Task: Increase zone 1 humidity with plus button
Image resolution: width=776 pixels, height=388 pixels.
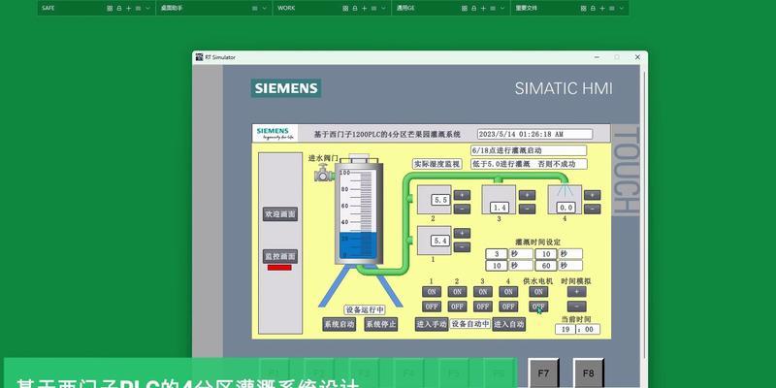Action: (463, 233)
